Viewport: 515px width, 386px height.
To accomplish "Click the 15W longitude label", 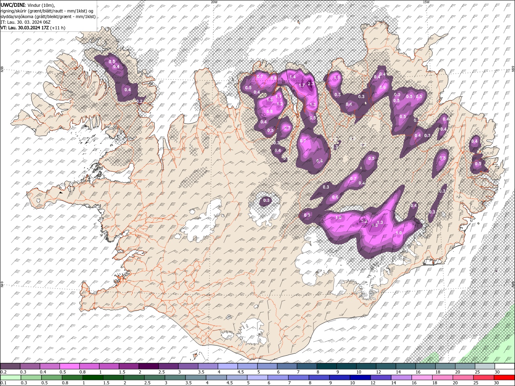I will (x=426, y=2).
